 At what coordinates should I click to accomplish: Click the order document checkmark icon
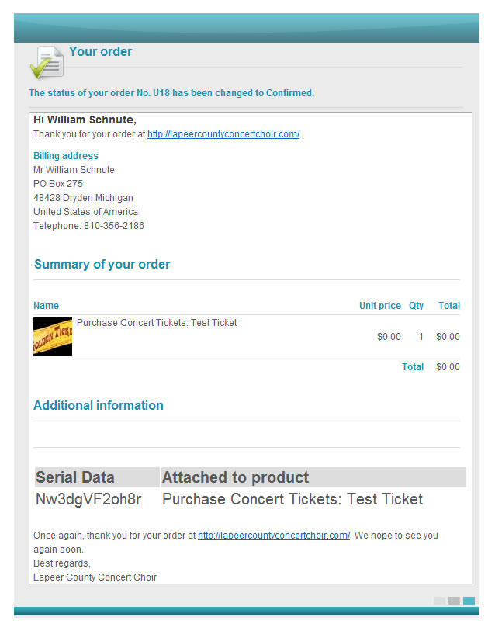pyautogui.click(x=47, y=61)
